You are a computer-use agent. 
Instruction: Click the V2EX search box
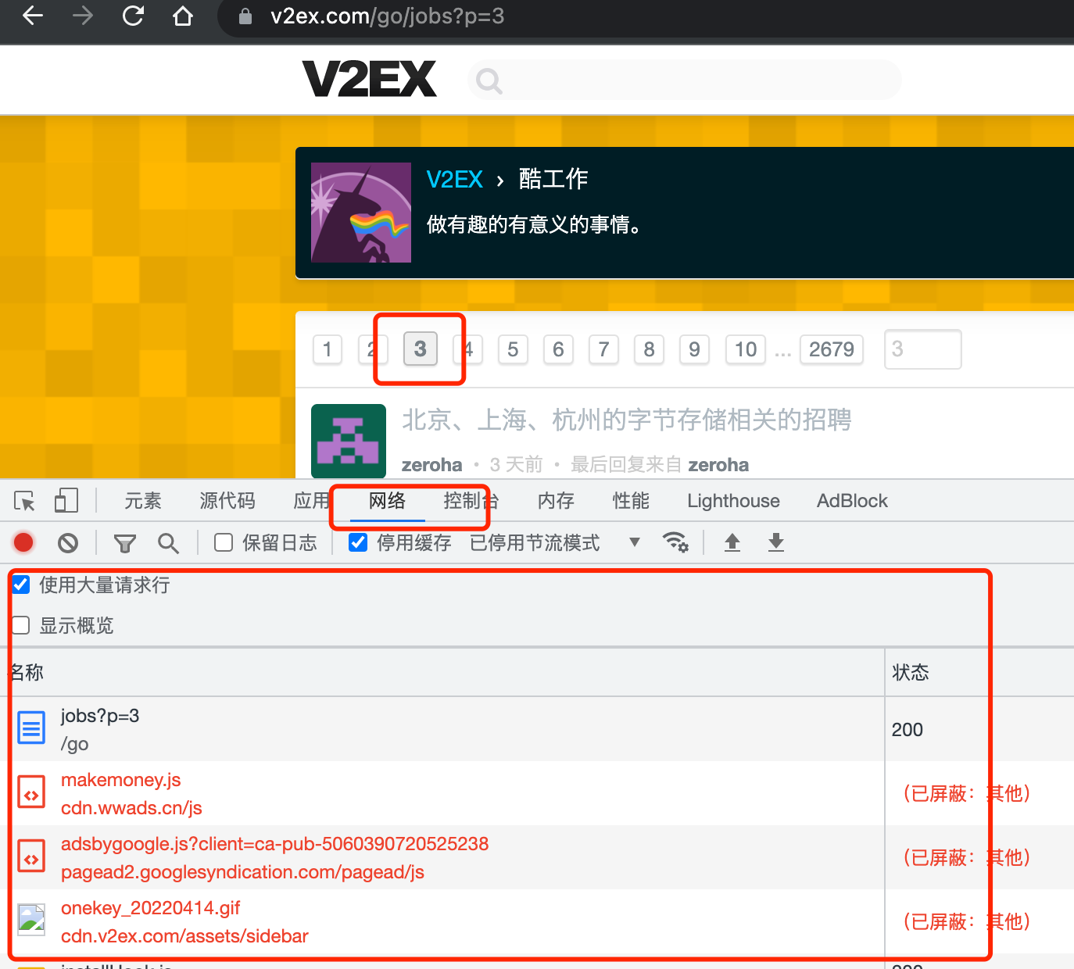[685, 80]
